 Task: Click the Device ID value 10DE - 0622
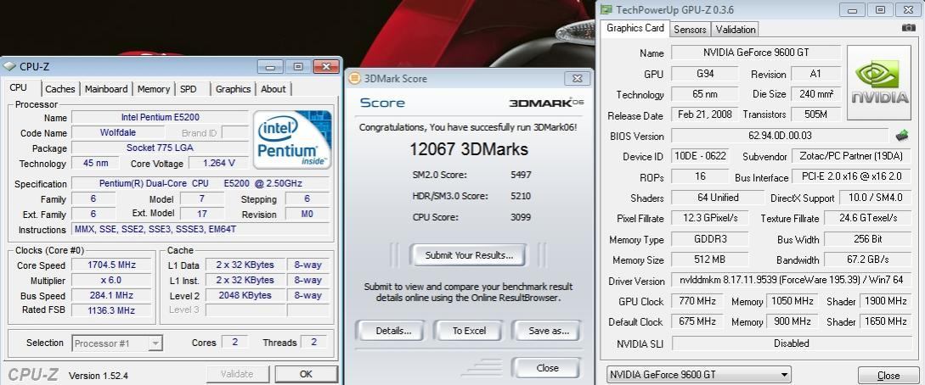click(x=700, y=157)
